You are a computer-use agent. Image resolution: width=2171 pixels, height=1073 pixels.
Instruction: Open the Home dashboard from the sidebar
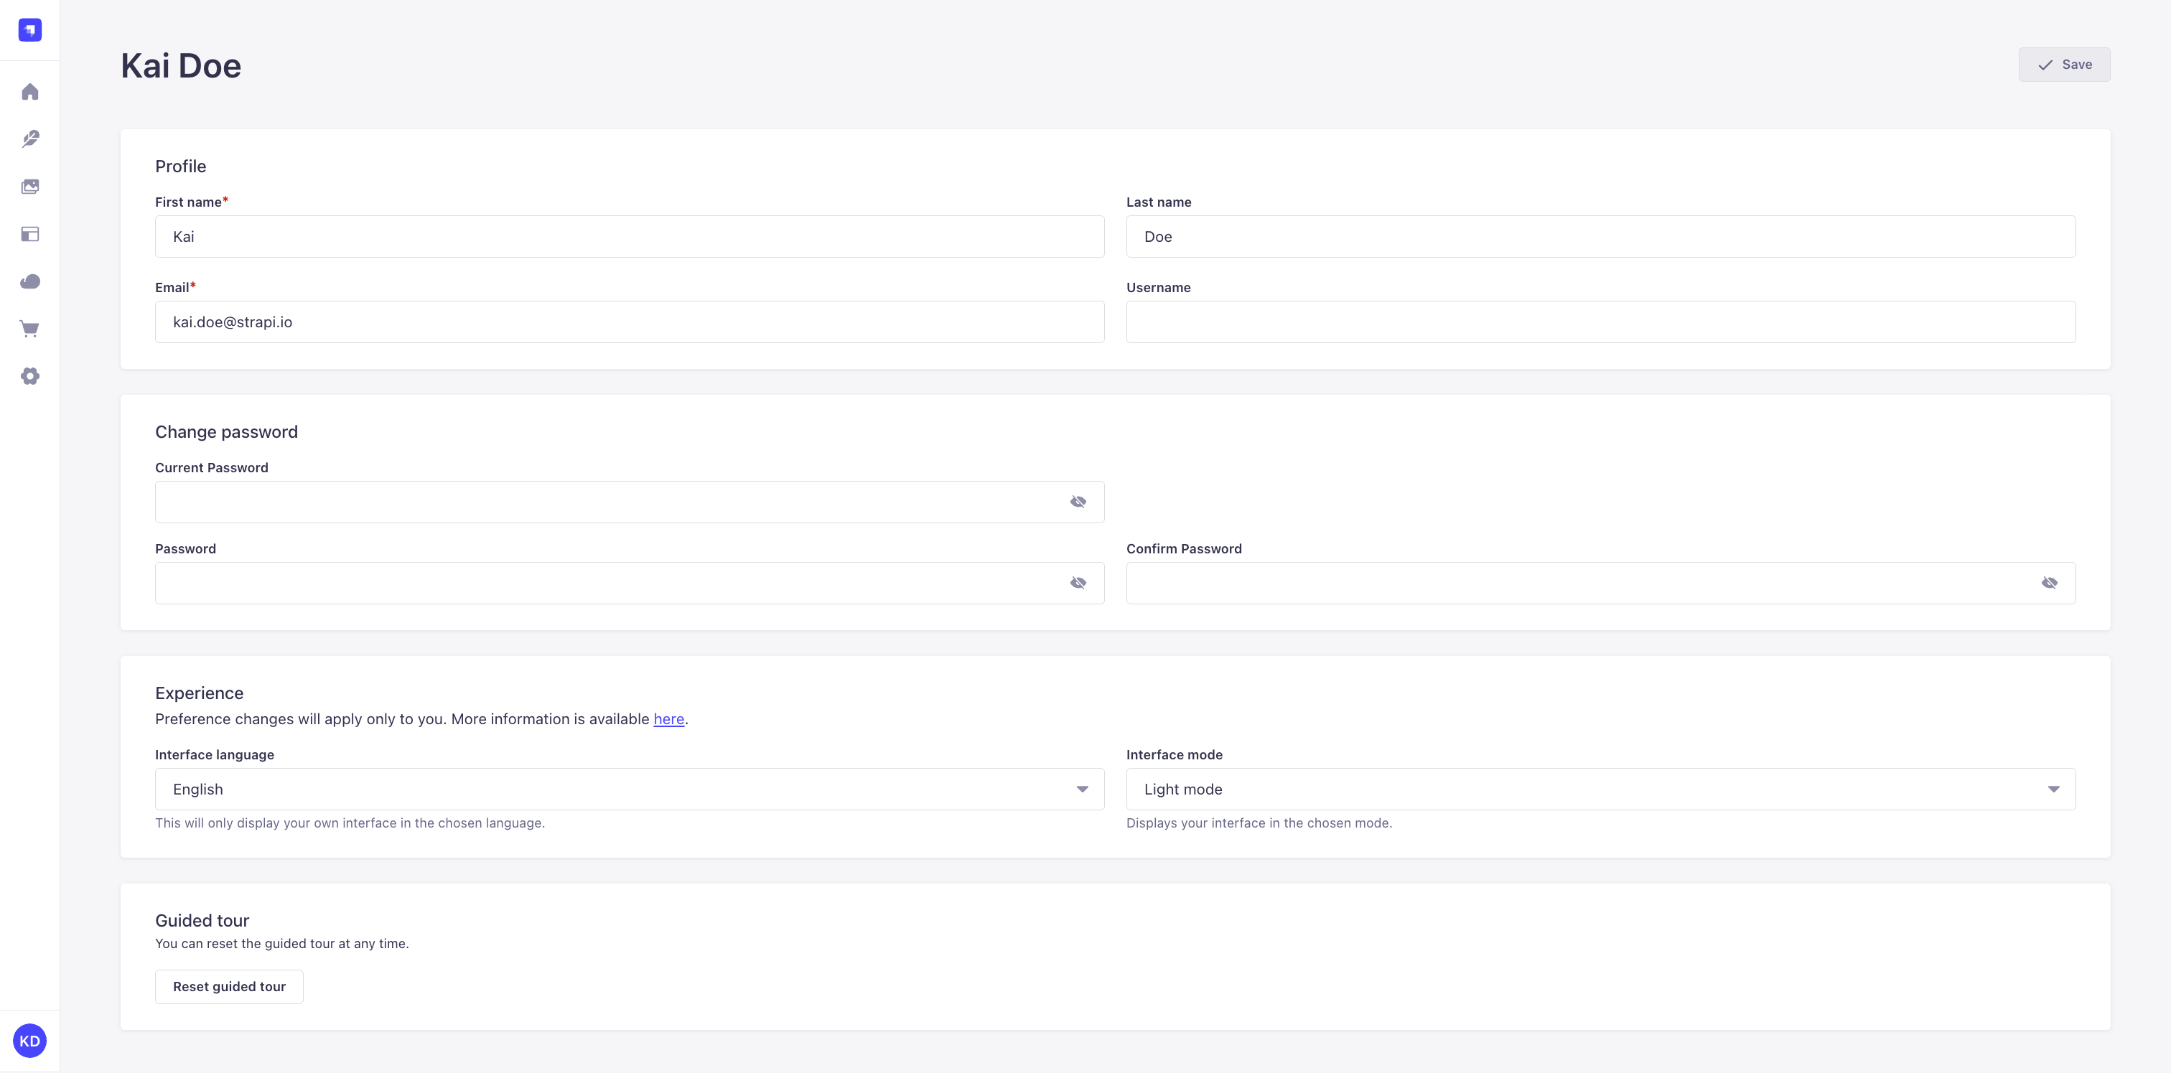point(29,92)
